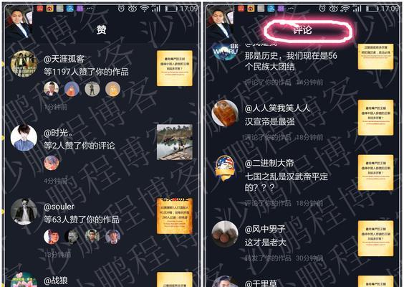404x287 pixels.
Task: Open 时光。's profile avatar in likes screen
Action: [x=24, y=138]
